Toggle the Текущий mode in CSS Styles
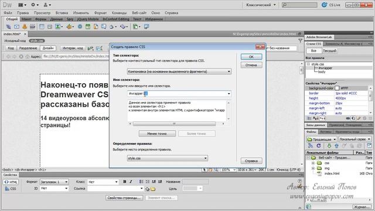The width and height of the screenshot is (375, 211). click(330, 51)
